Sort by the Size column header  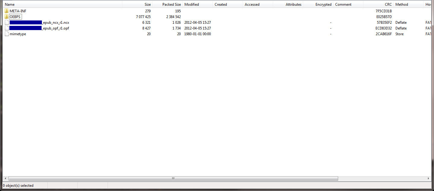click(x=137, y=5)
